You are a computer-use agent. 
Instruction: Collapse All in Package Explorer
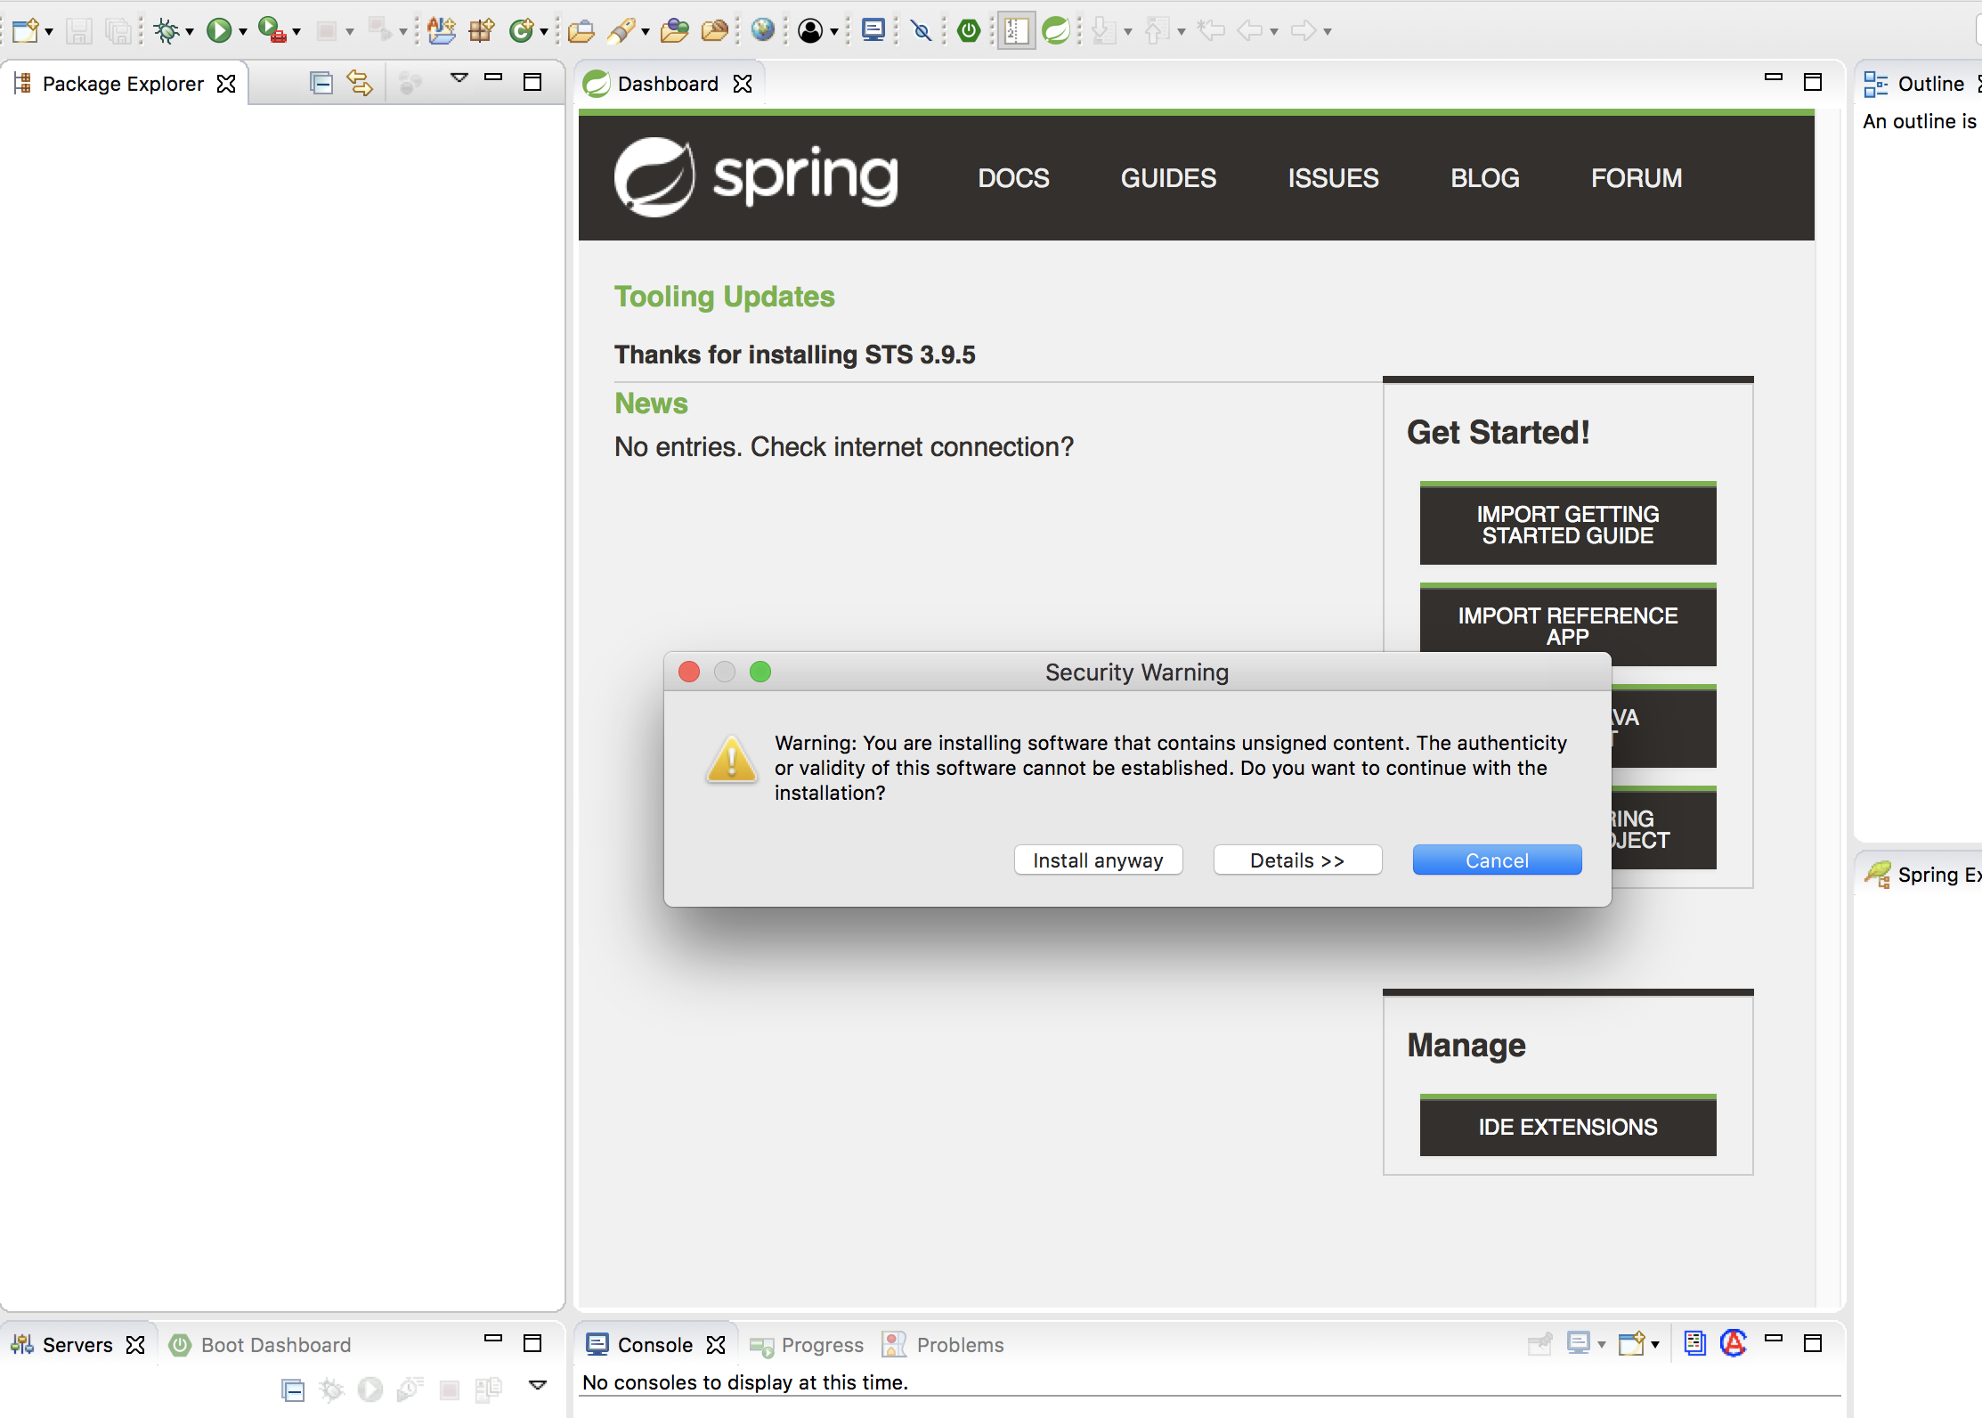(x=321, y=83)
